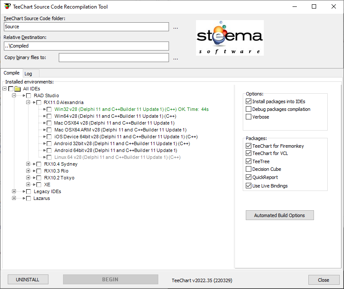Viewport: 344px width, 289px height.
Task: Select iOS Device 64bit v28 row text
Action: click(x=126, y=137)
